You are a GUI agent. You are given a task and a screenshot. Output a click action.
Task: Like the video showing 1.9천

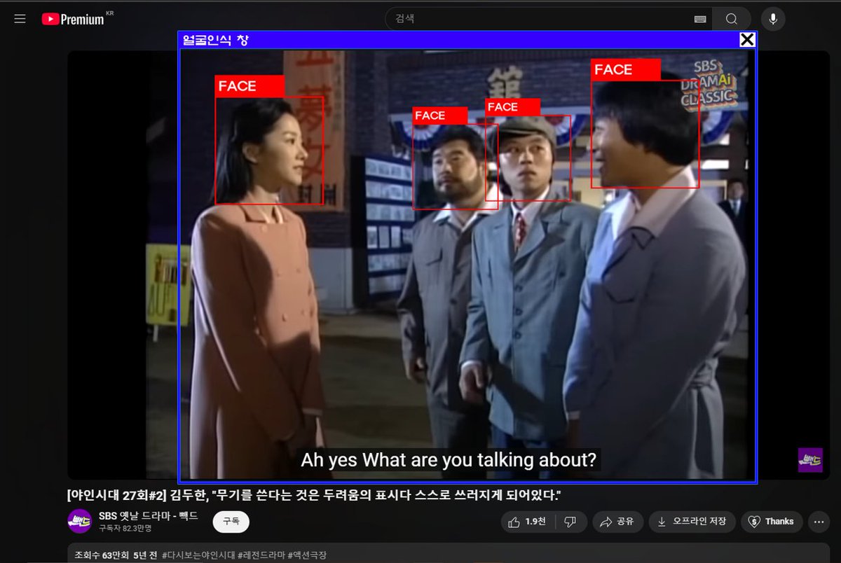click(x=526, y=522)
